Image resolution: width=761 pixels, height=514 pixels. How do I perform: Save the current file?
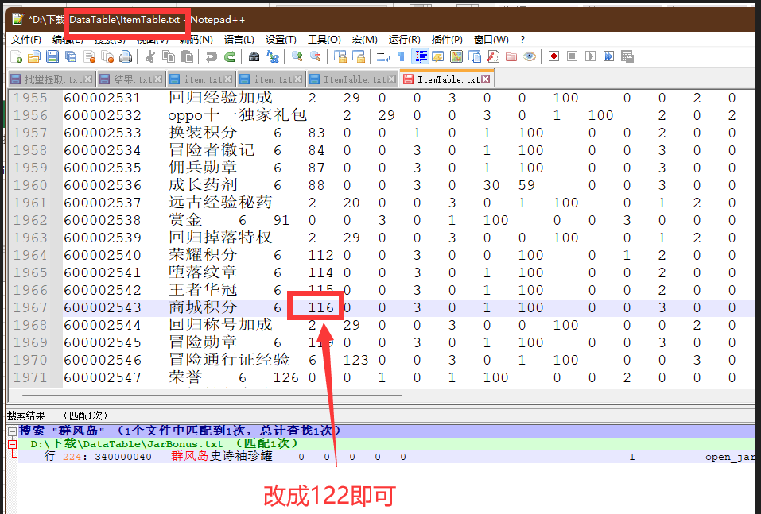pyautogui.click(x=52, y=56)
